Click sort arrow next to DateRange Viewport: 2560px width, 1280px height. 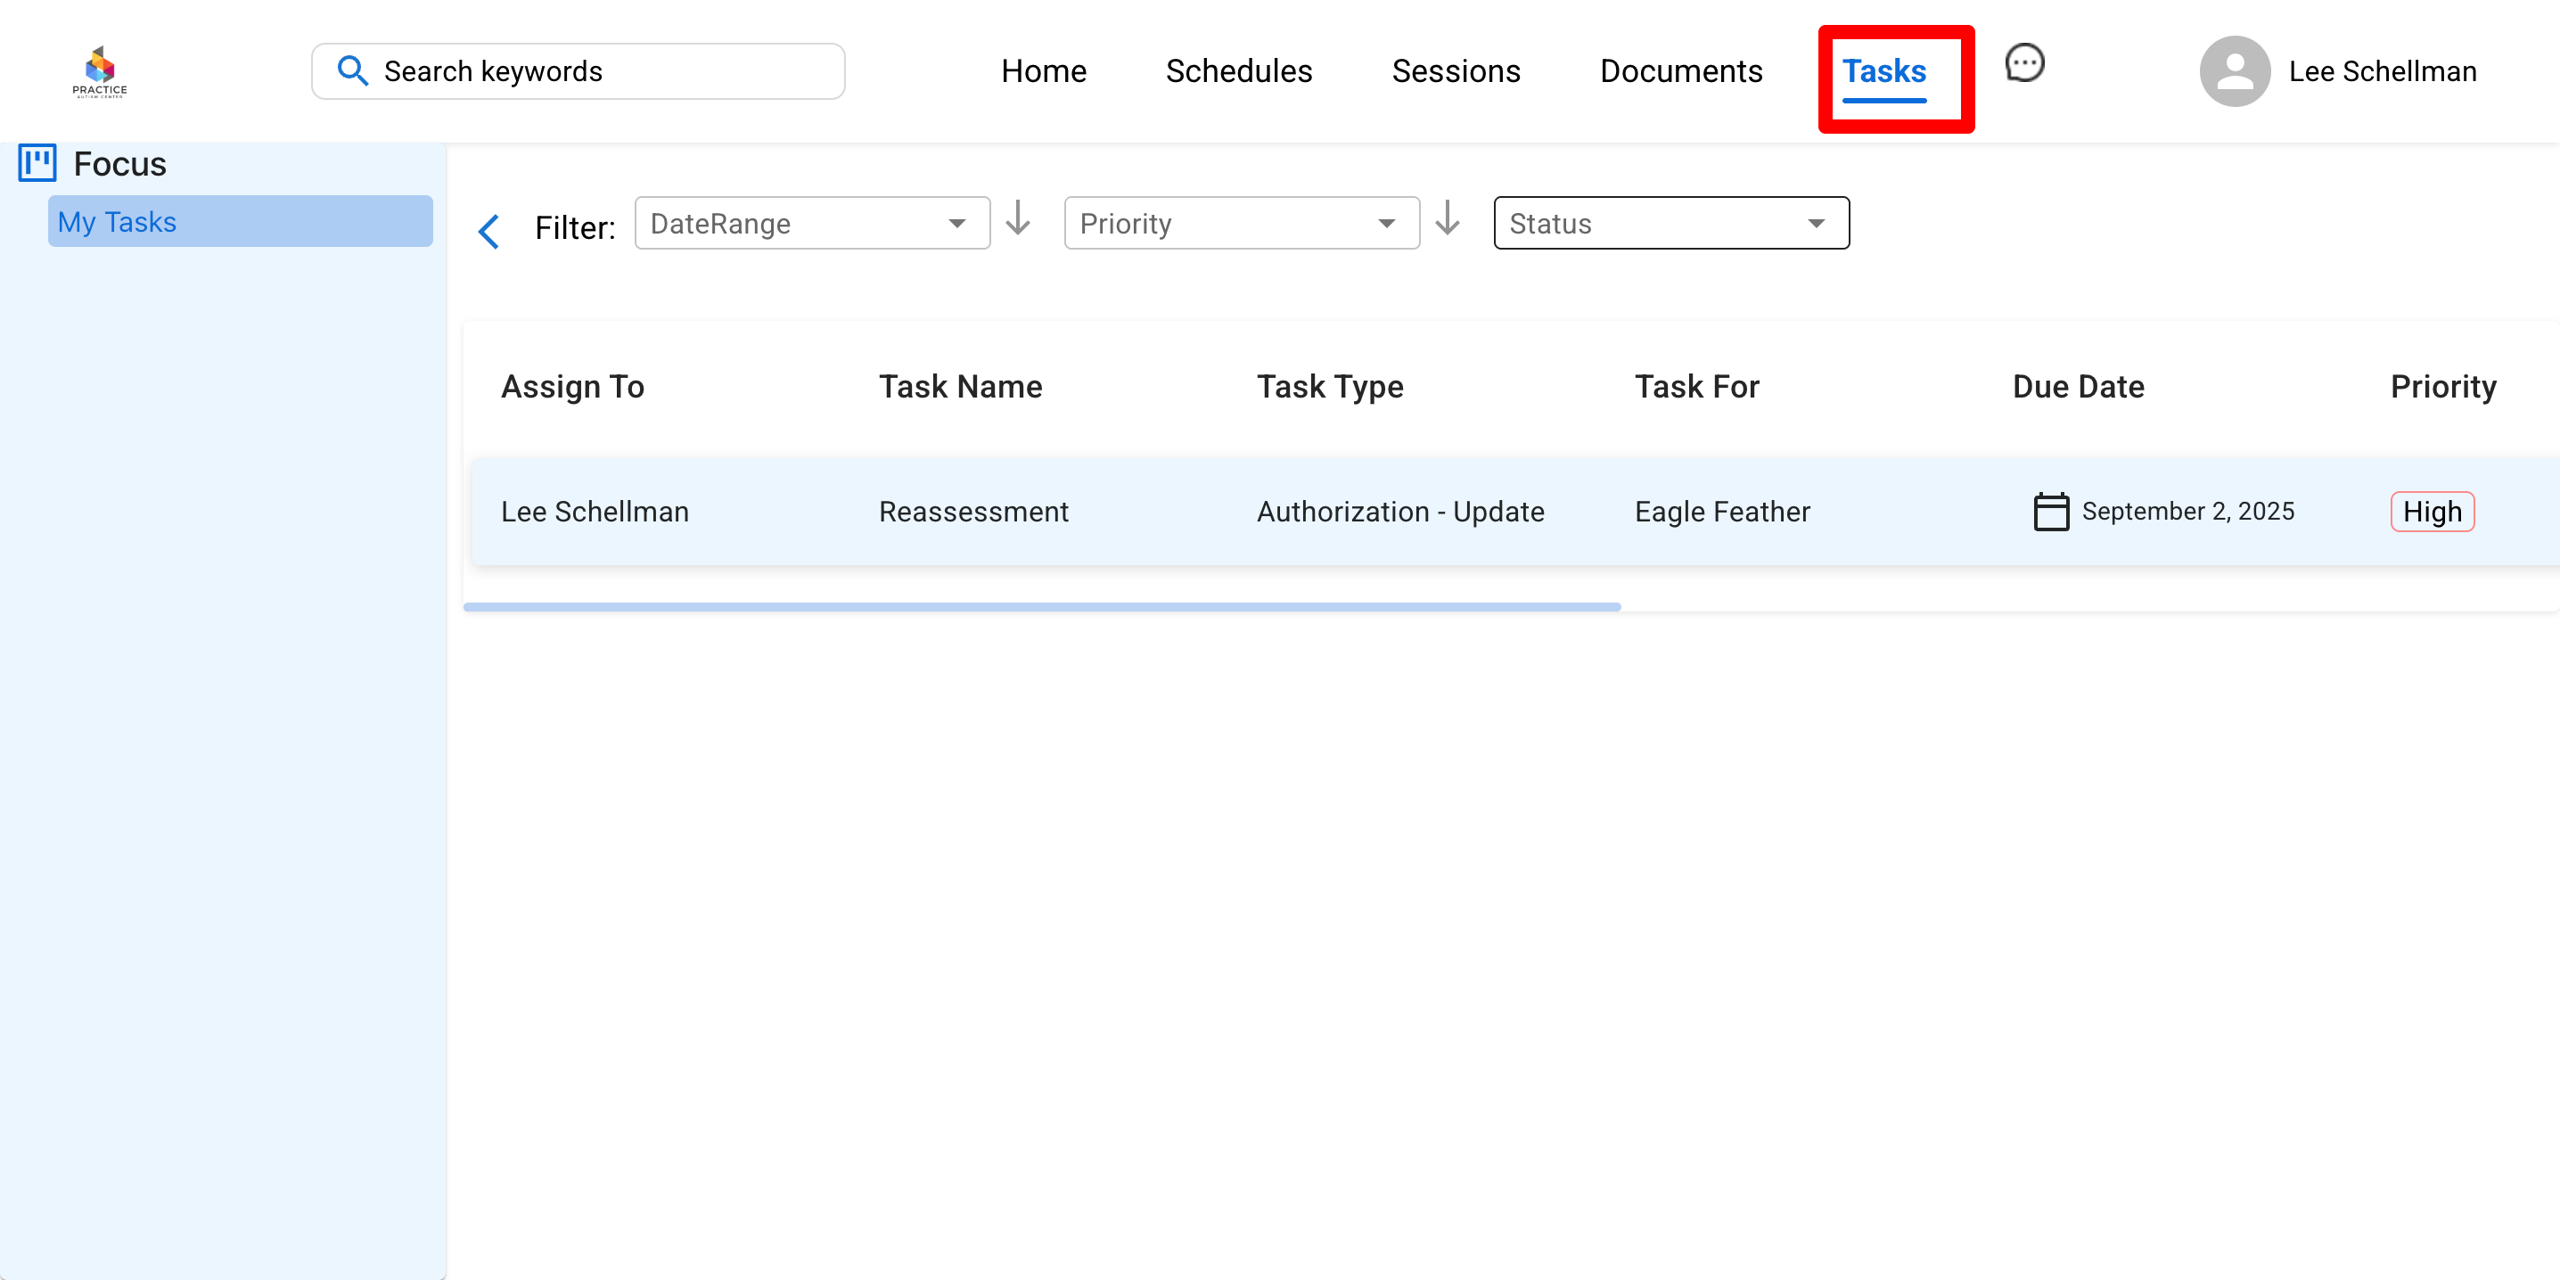coord(1018,217)
